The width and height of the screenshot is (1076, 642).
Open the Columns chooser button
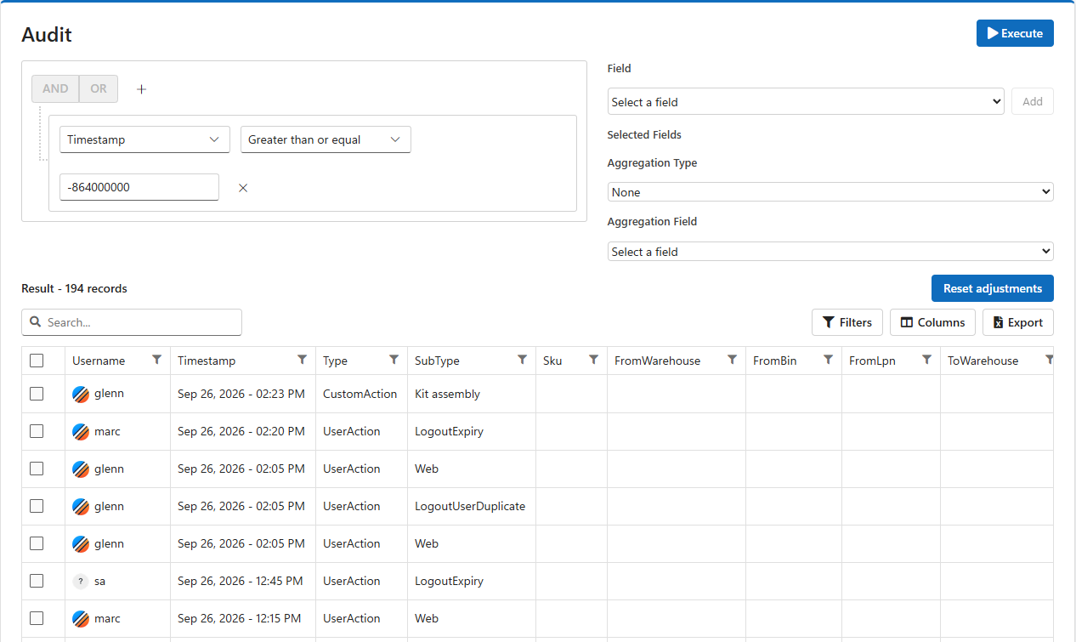tap(932, 322)
